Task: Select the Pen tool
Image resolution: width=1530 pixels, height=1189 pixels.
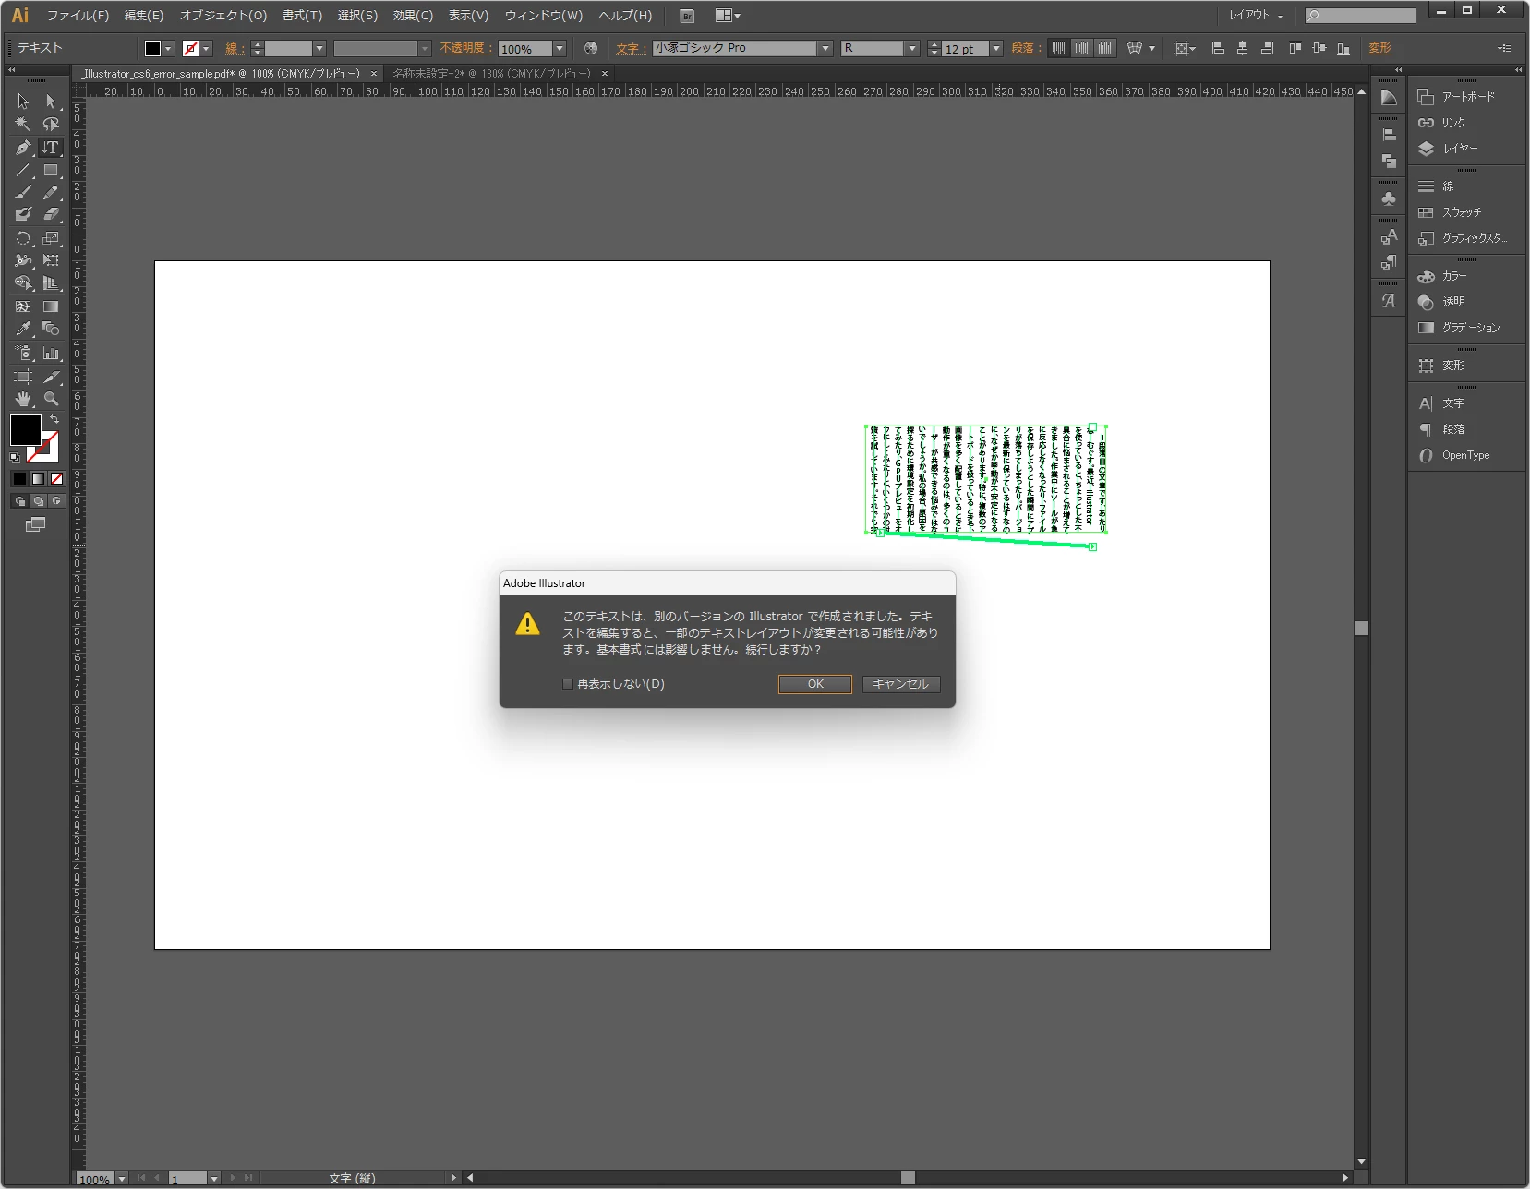Action: pos(23,148)
